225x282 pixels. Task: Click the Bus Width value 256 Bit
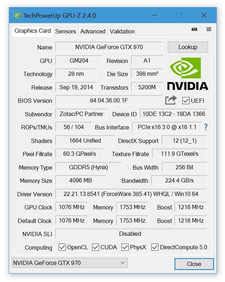184,167
